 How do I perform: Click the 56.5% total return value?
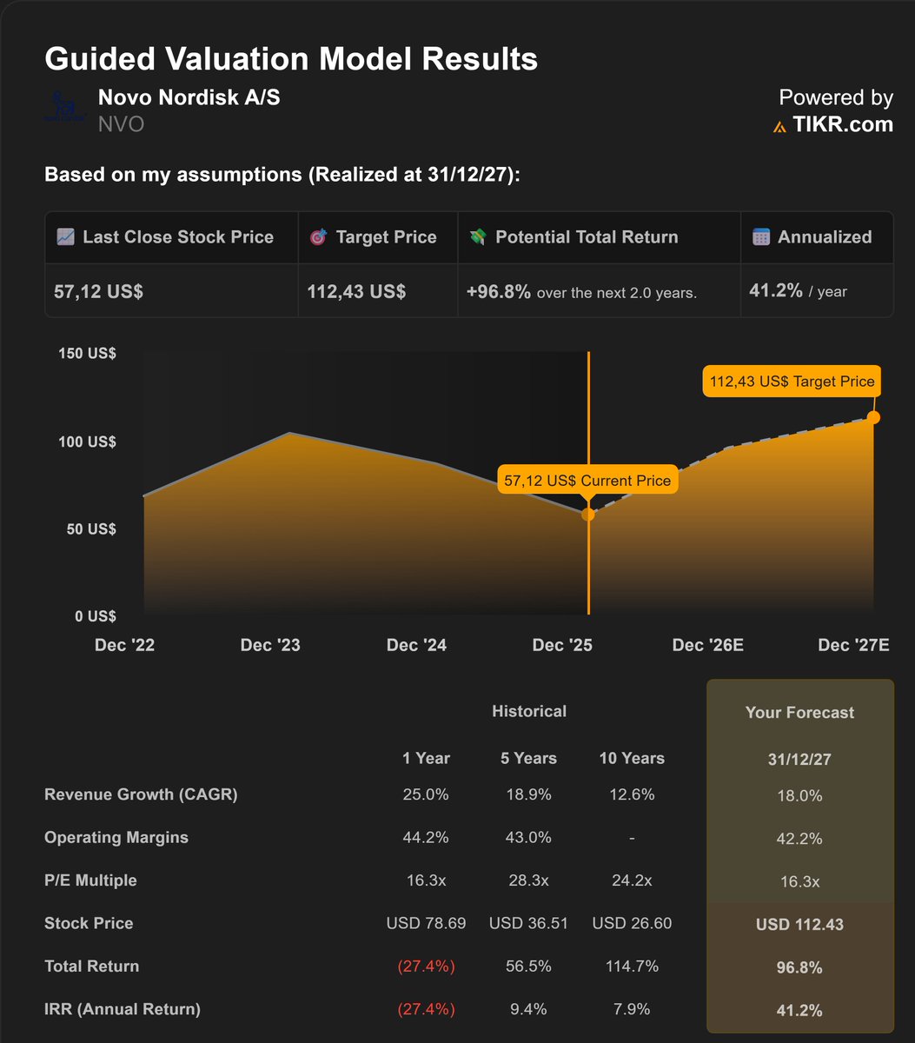tap(528, 967)
